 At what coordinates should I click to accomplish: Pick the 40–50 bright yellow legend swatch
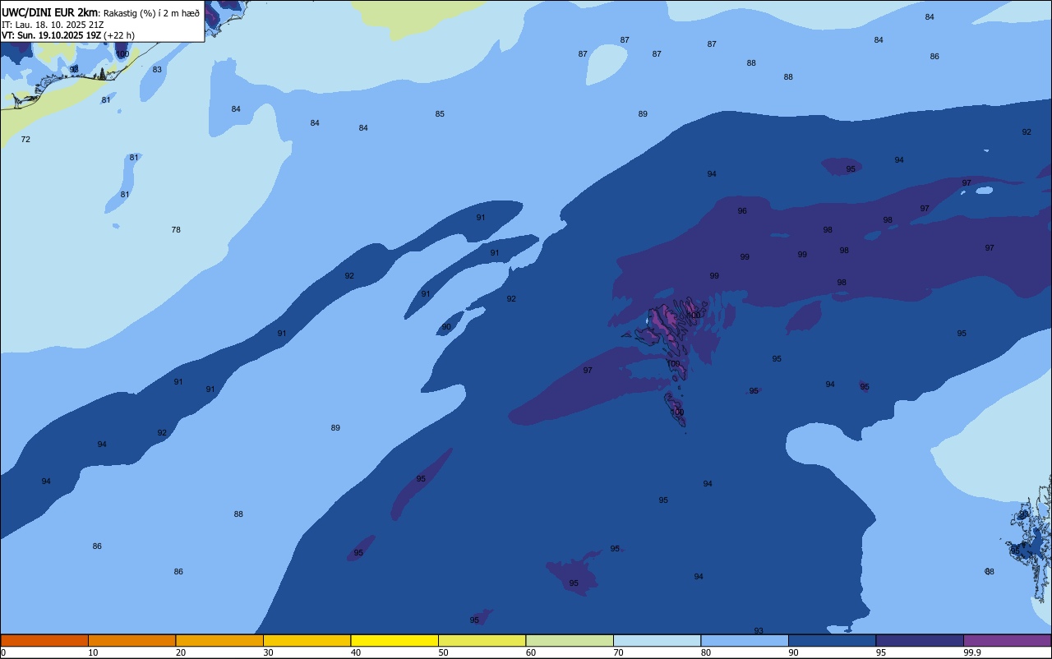click(x=394, y=640)
